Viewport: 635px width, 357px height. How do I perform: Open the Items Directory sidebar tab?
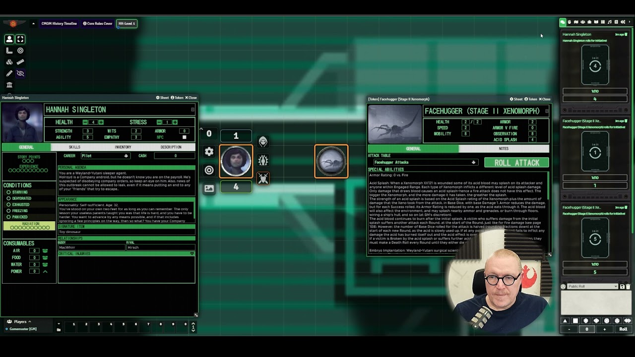point(589,22)
